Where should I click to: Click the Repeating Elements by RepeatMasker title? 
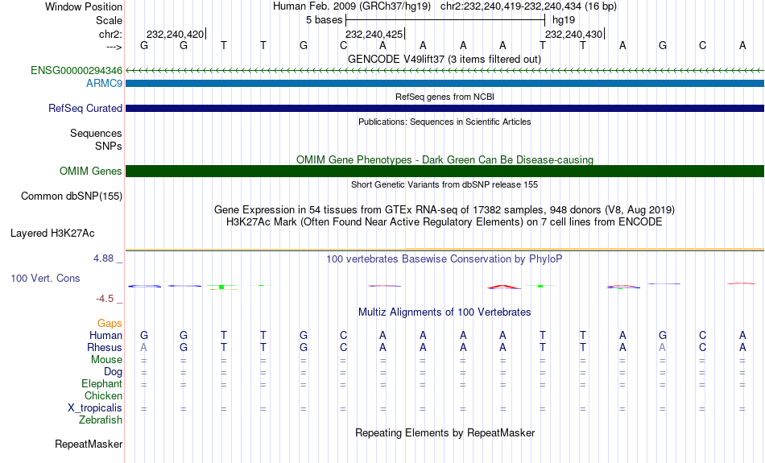[445, 432]
